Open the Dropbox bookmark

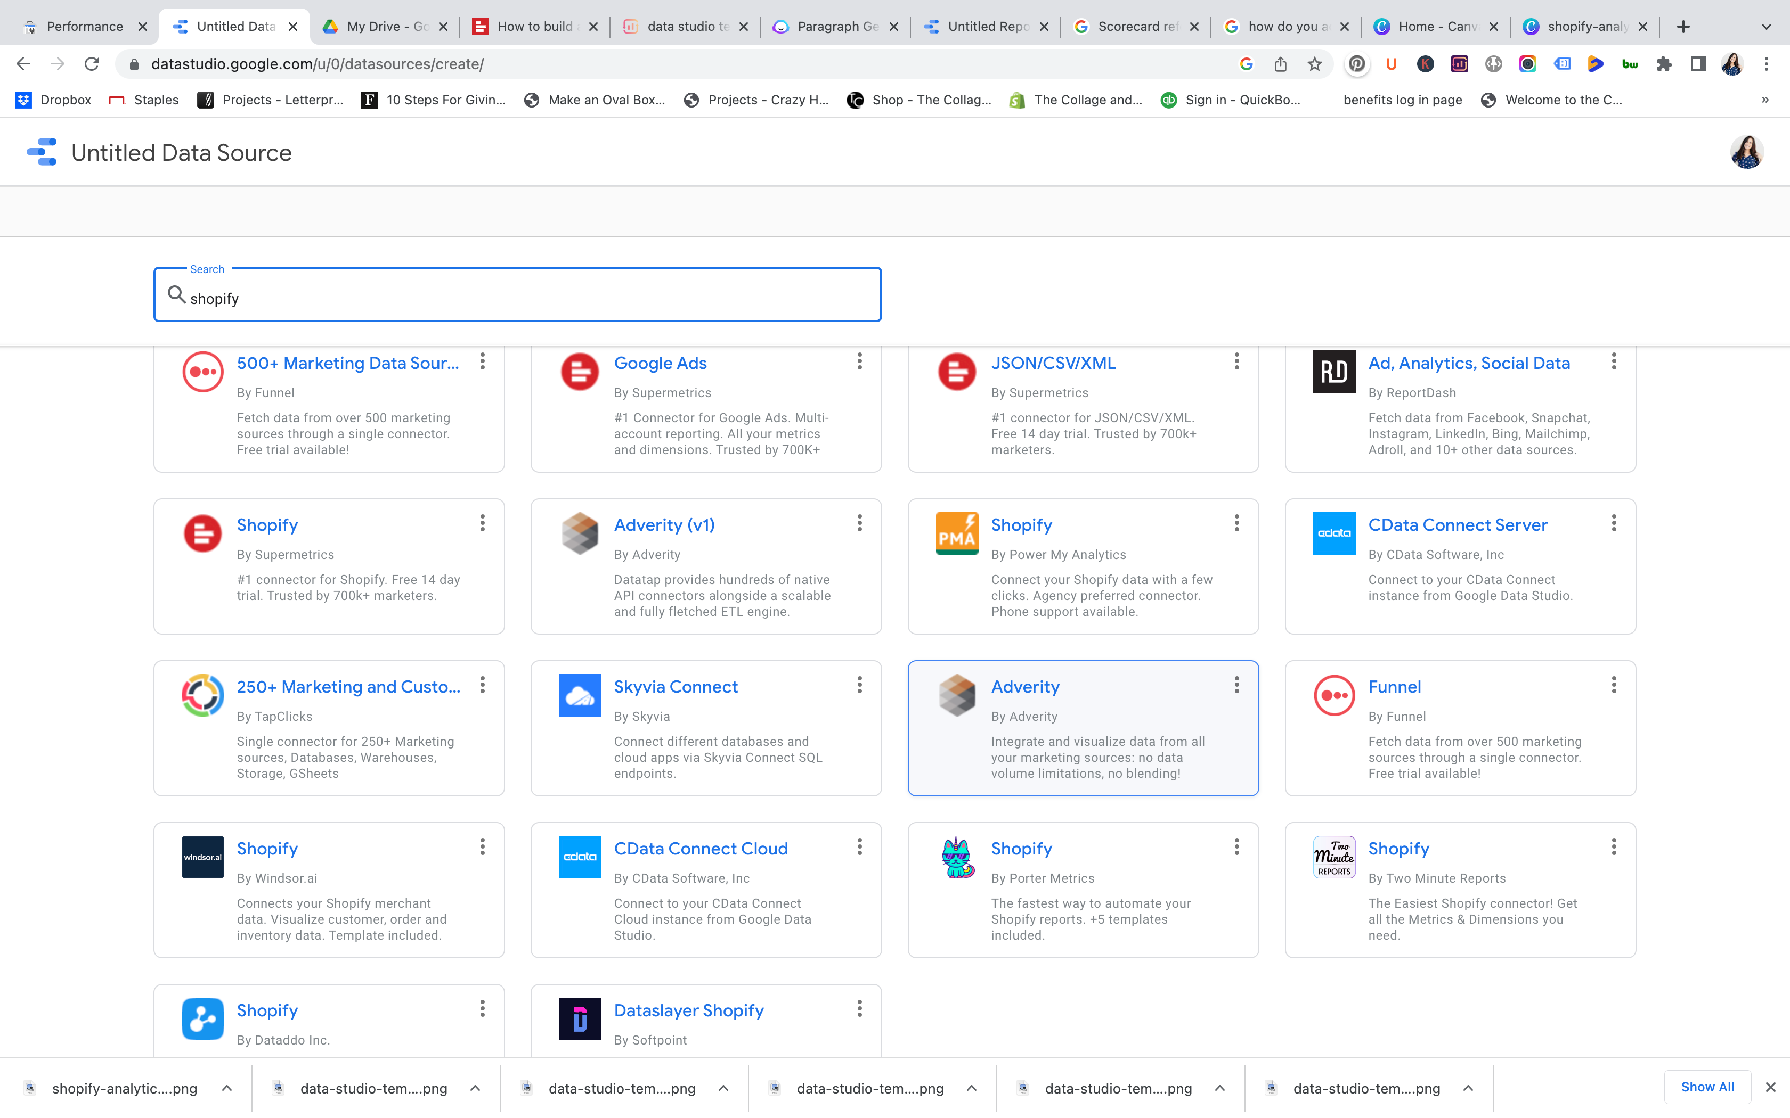(x=53, y=100)
